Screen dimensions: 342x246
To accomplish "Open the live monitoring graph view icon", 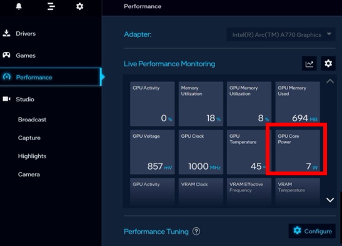I will [x=309, y=63].
